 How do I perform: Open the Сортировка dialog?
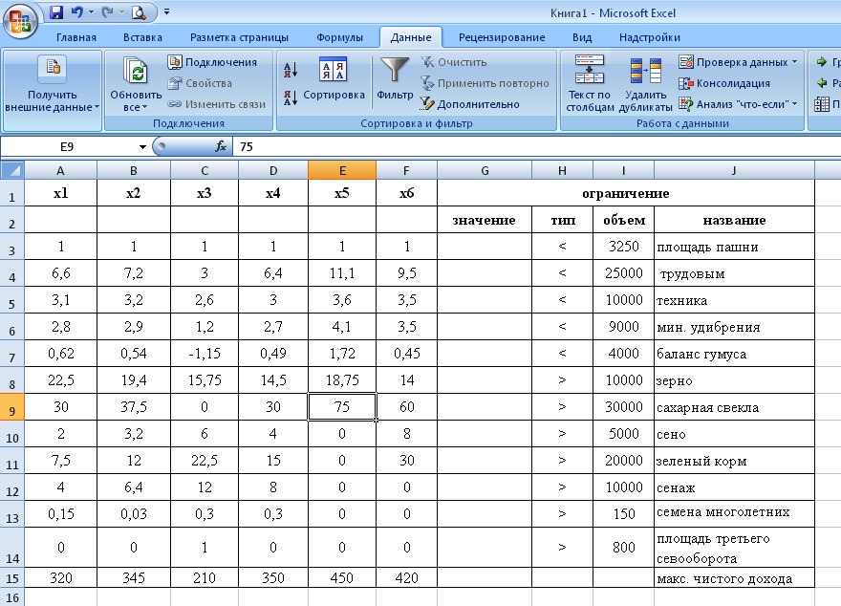[334, 79]
